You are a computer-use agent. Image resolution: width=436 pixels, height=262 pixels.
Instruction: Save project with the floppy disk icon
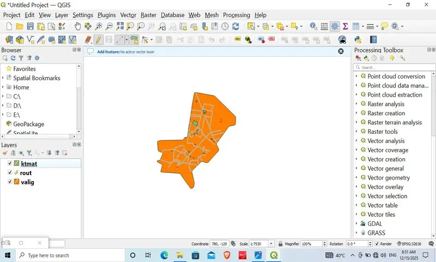30,26
